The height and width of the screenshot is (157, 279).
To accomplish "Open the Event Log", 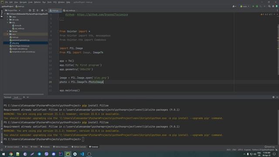I will pos(269,147).
